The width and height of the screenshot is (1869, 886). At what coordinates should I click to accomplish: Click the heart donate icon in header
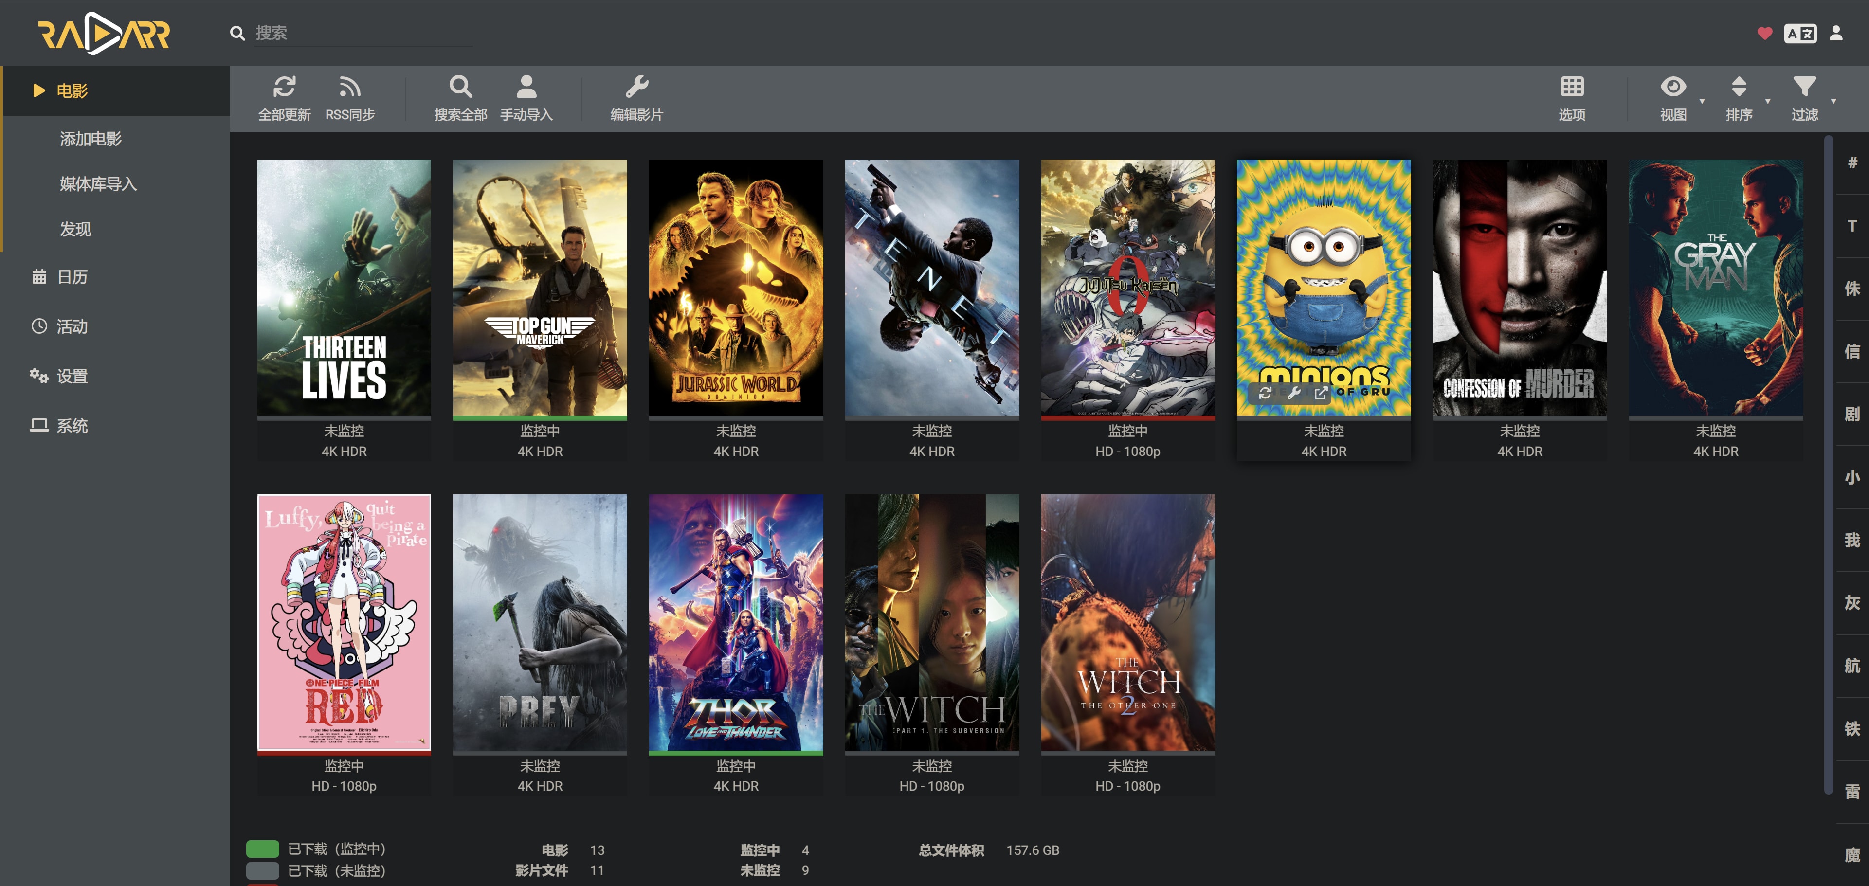tap(1764, 34)
